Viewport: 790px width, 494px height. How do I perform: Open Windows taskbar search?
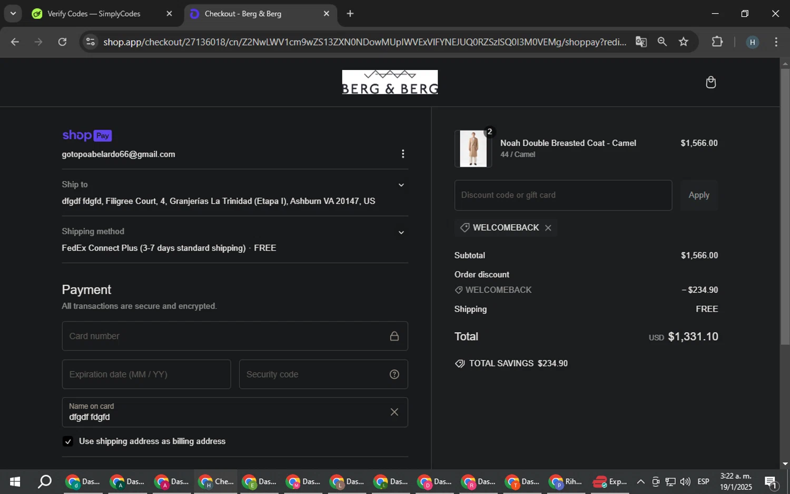click(45, 481)
